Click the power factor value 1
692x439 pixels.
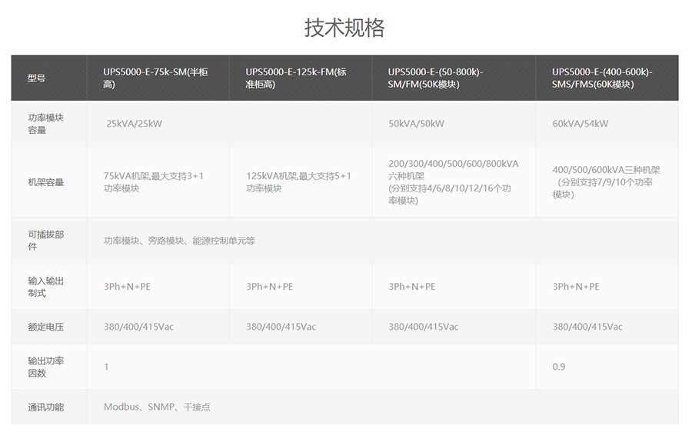(106, 367)
